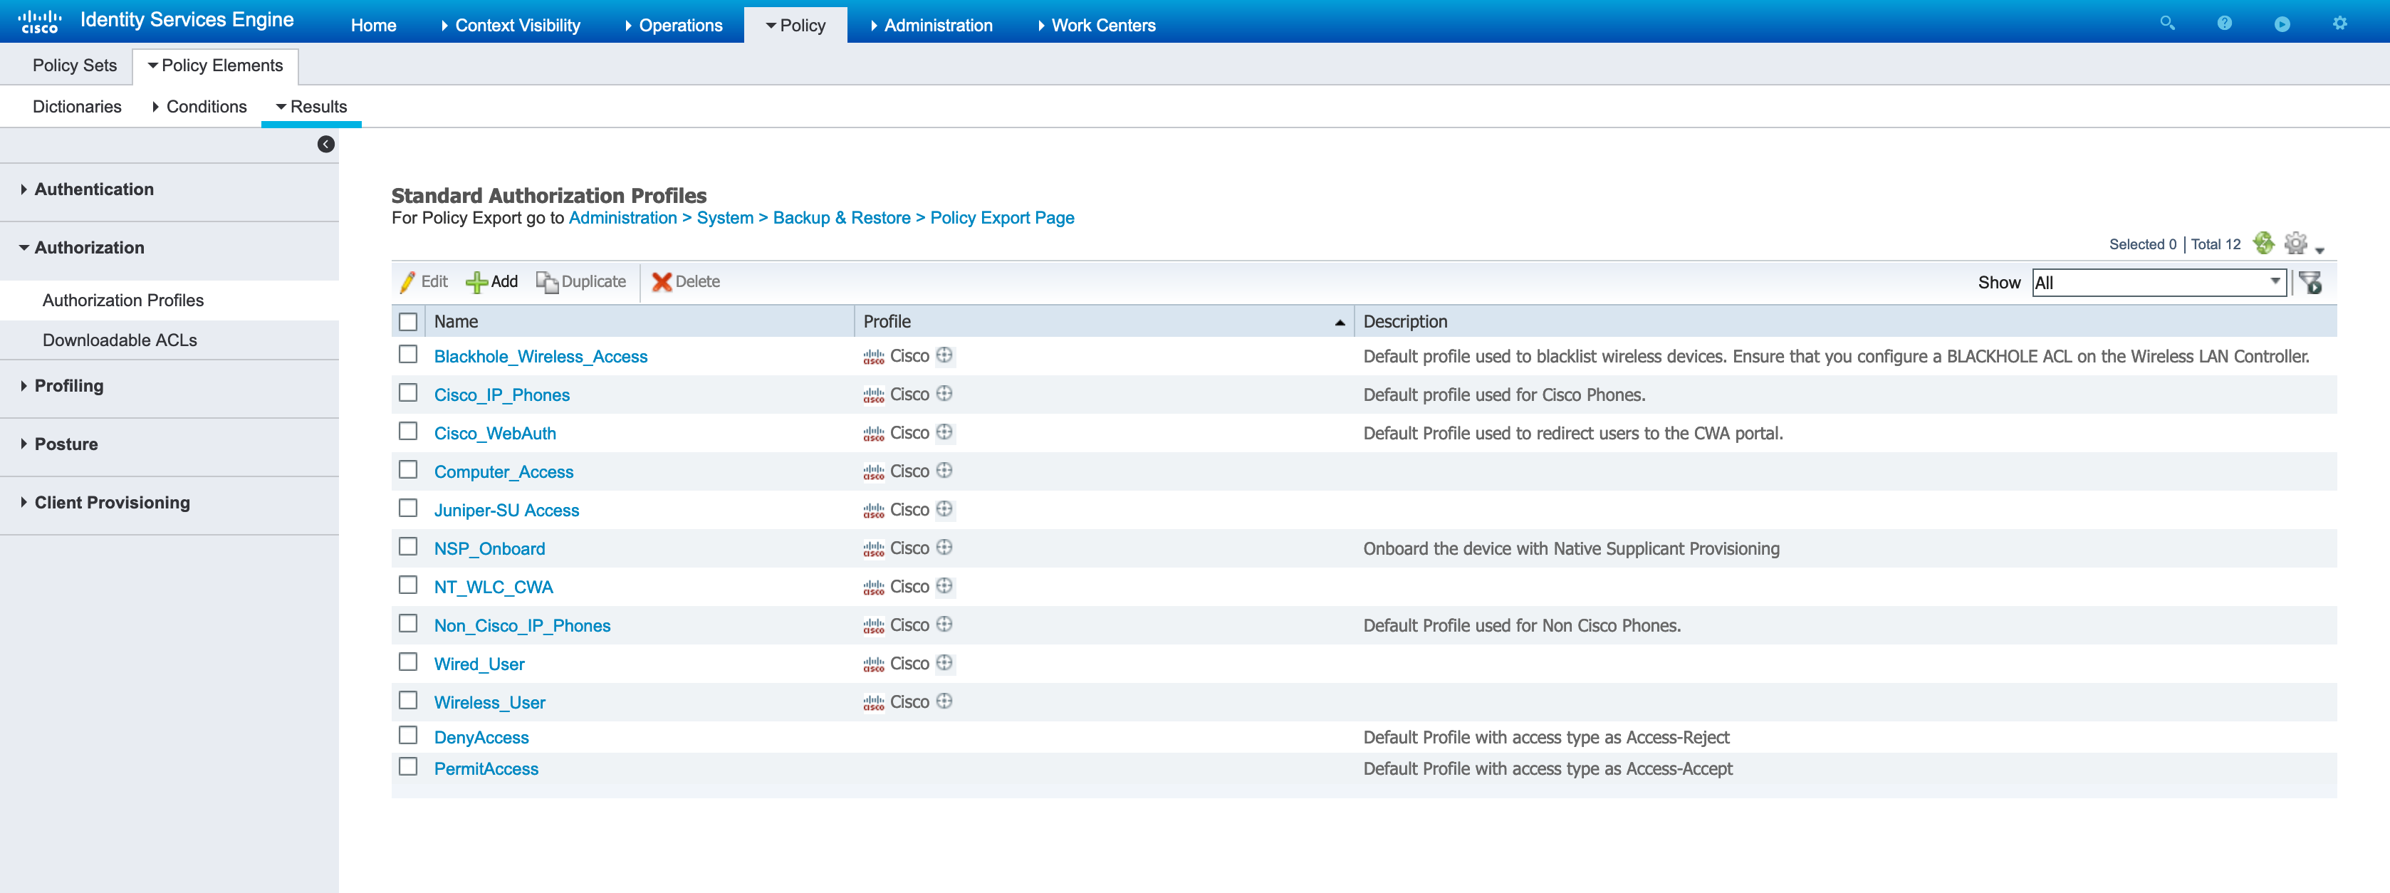Click the target icon in Juniper-SU Access row
Image resolution: width=2390 pixels, height=893 pixels.
[x=944, y=509]
